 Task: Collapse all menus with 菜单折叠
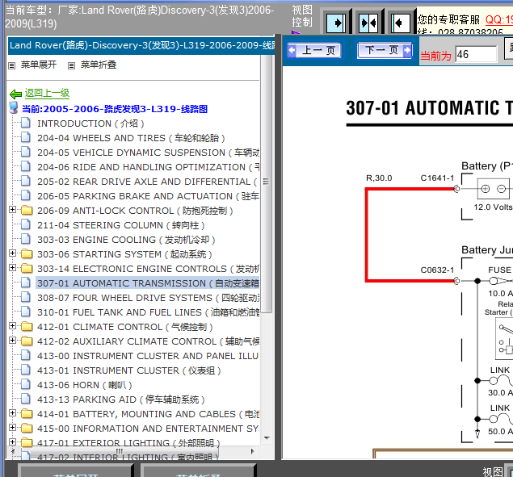click(x=99, y=65)
